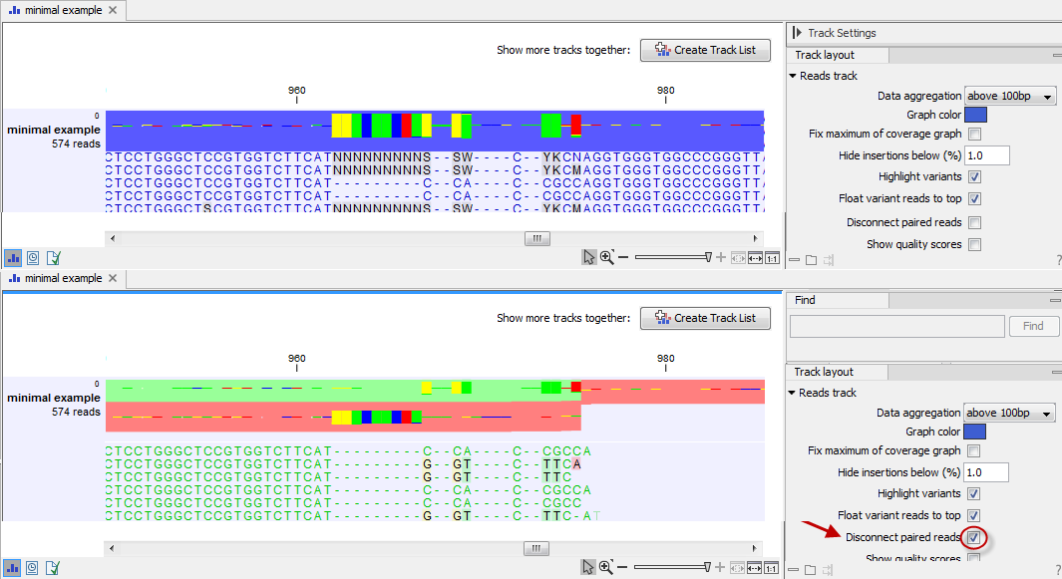Switch to the upper minimal example tab

click(60, 10)
